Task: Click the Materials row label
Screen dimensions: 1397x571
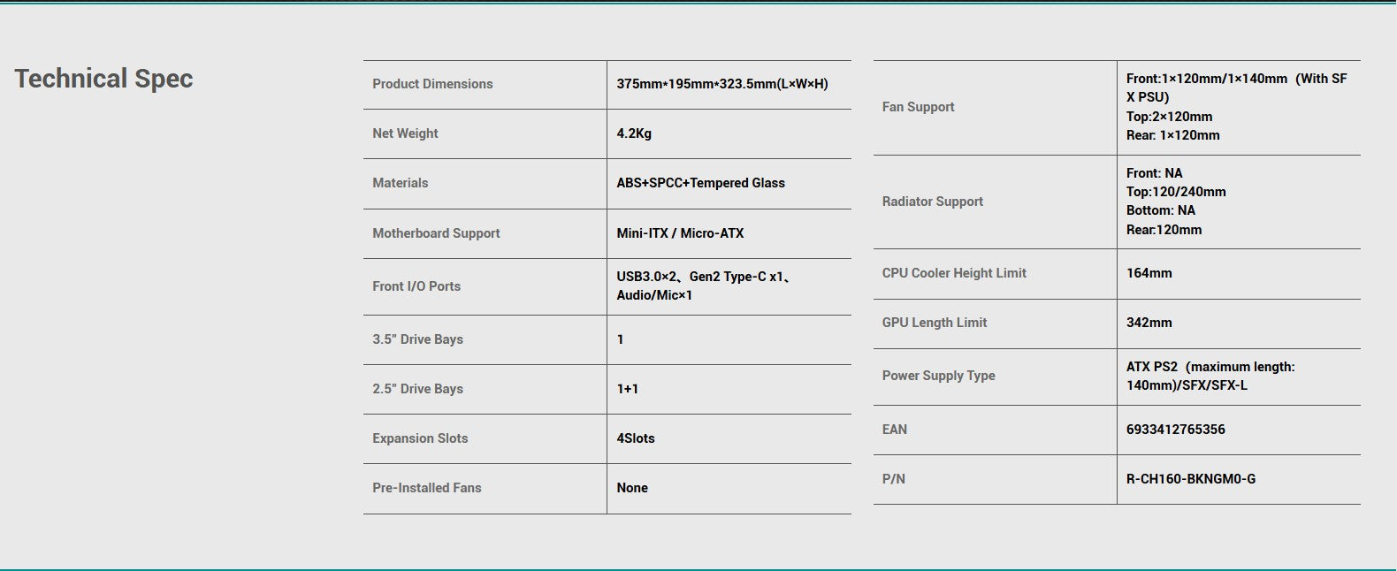Action: (x=400, y=183)
